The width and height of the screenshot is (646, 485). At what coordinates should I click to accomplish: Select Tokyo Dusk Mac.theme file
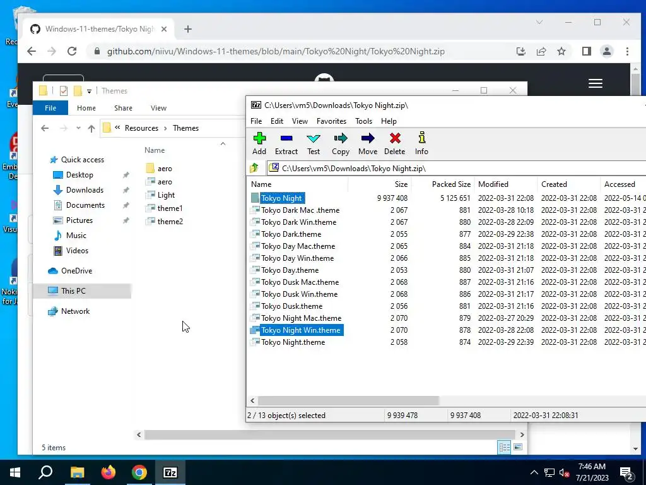(x=300, y=282)
